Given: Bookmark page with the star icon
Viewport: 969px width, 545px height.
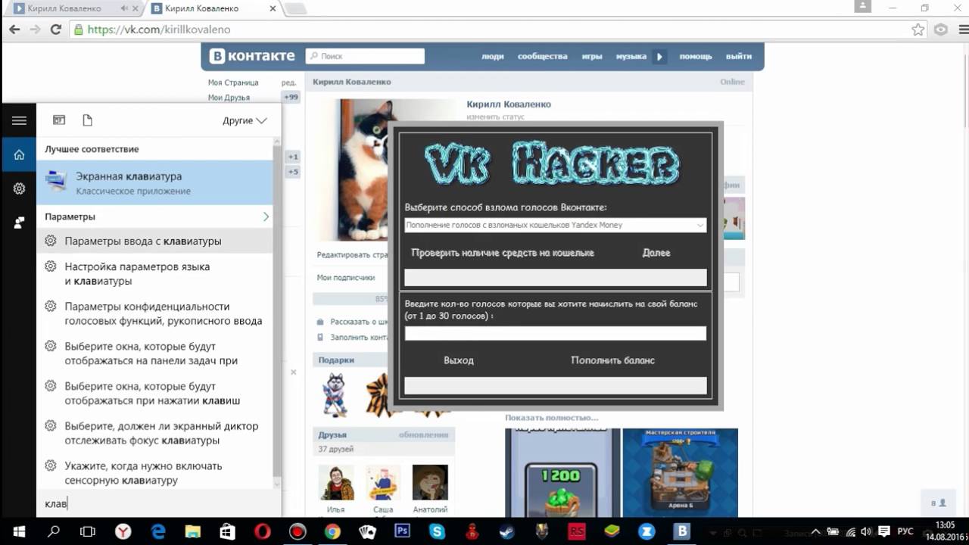Looking at the screenshot, I should (918, 30).
